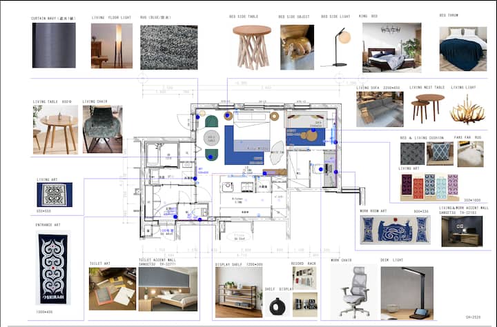Open the white Fake Fur Rug photo
This screenshot has height=327, width=497.
pyautogui.click(x=470, y=154)
